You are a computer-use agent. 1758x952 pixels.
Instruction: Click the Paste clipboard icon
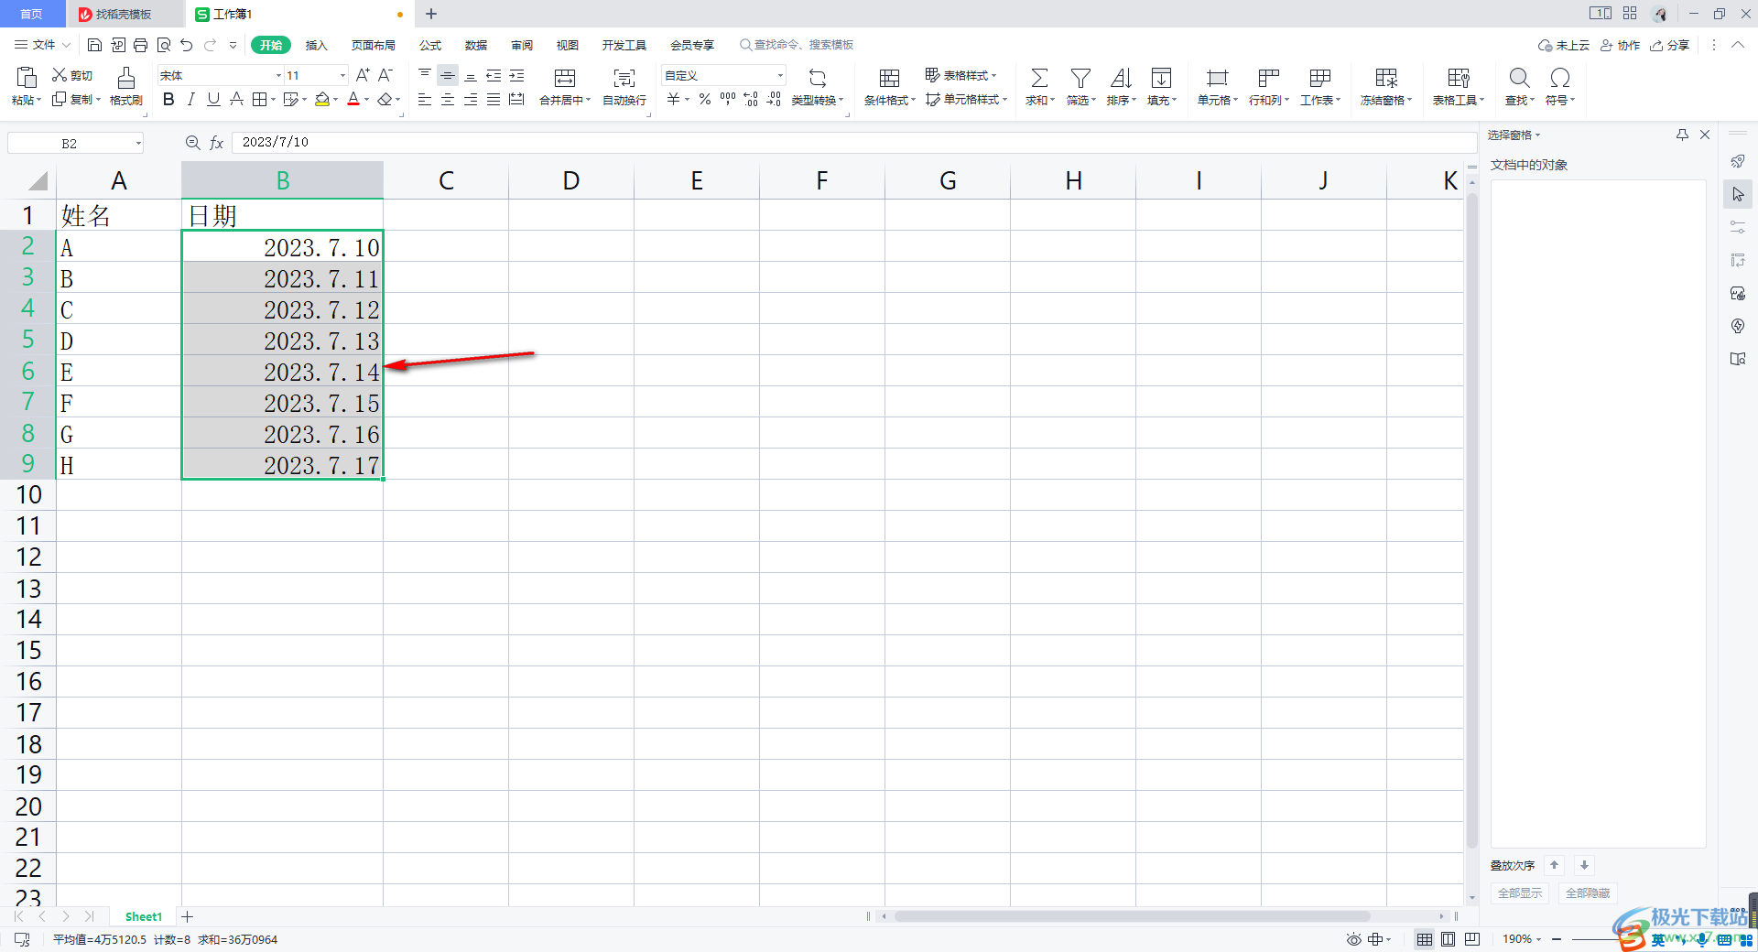pyautogui.click(x=27, y=77)
